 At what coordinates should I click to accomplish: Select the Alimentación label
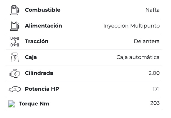tap(43, 26)
